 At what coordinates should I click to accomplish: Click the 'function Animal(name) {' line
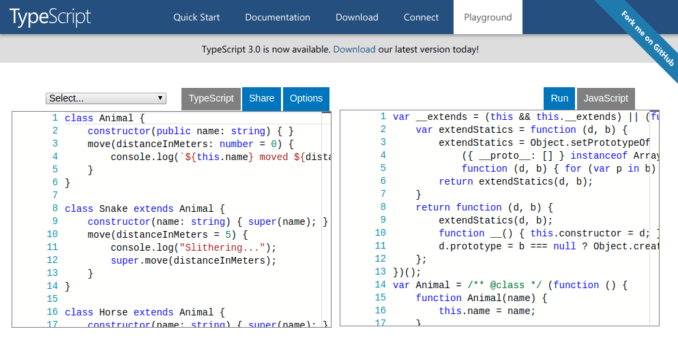[x=482, y=298]
